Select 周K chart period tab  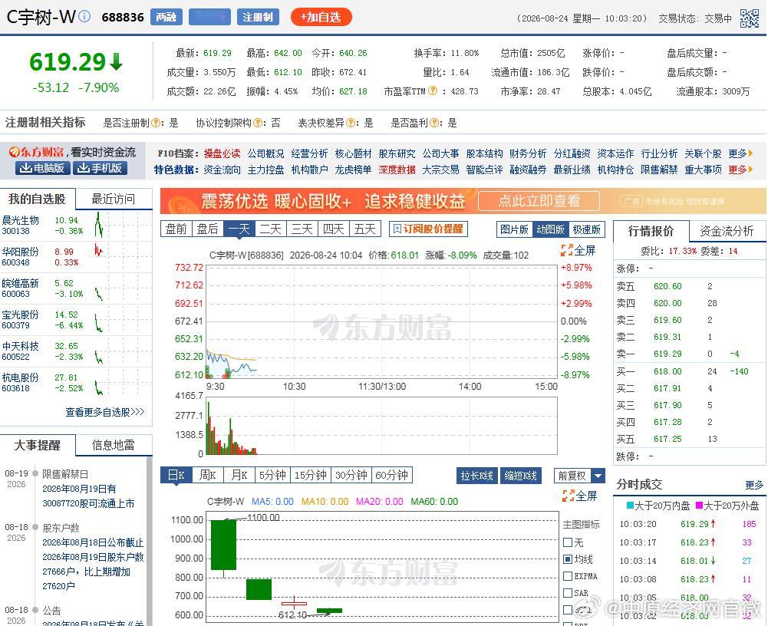[208, 475]
